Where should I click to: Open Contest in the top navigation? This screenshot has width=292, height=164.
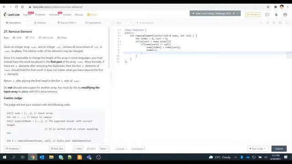67,15
